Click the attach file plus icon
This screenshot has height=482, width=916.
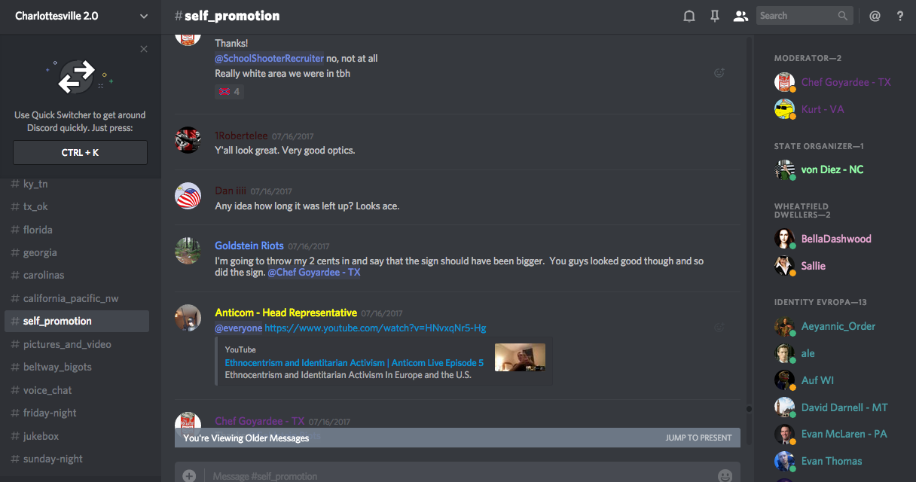pos(189,475)
